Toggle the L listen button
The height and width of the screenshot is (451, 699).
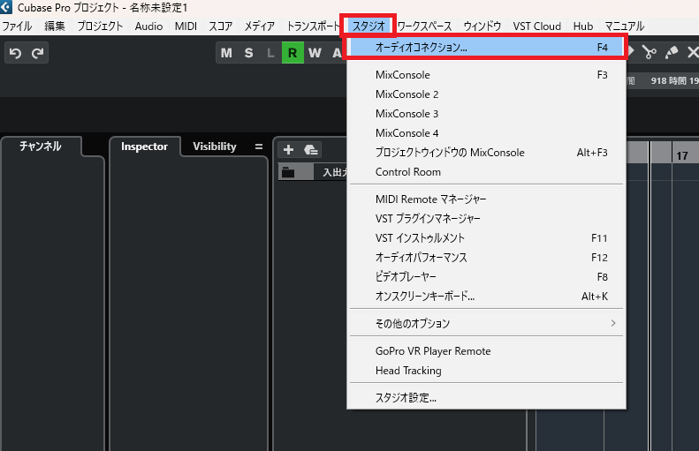pyautogui.click(x=270, y=53)
